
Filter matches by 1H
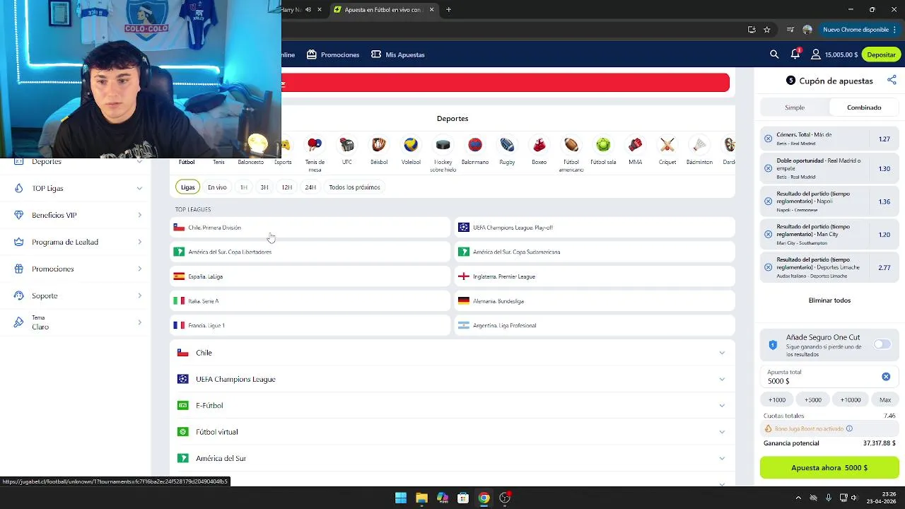pyautogui.click(x=243, y=187)
